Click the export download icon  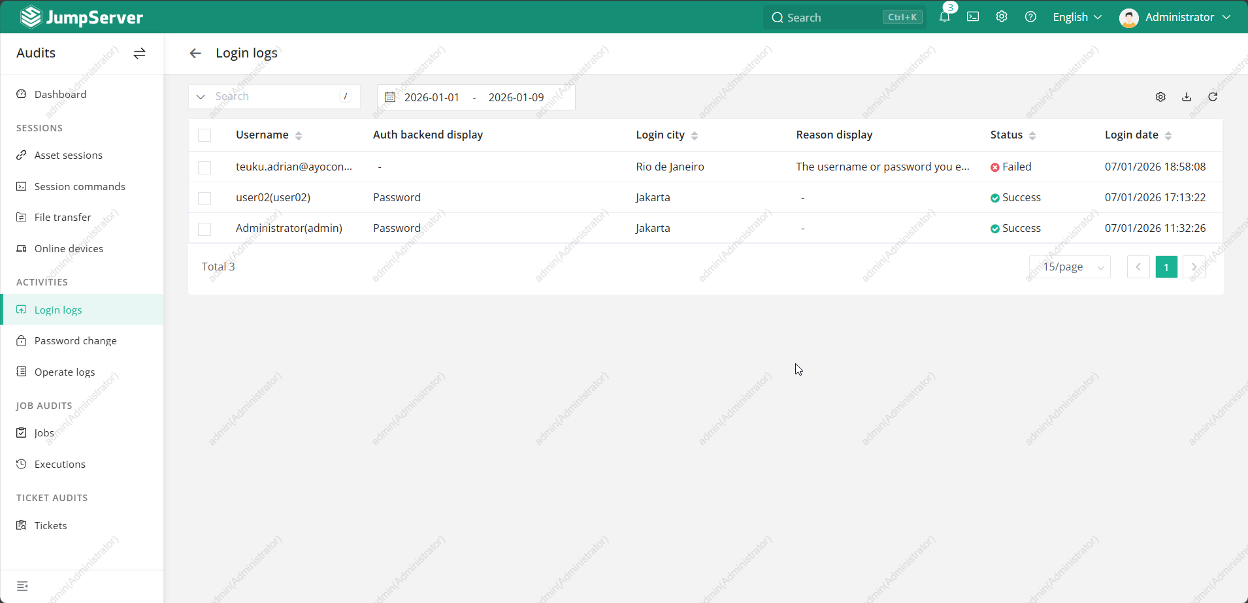[1187, 97]
